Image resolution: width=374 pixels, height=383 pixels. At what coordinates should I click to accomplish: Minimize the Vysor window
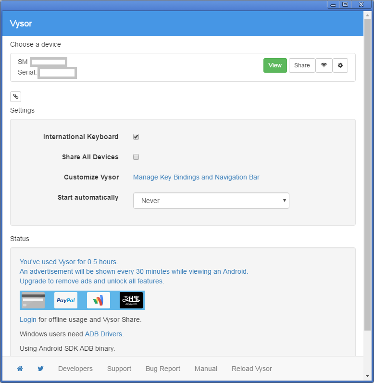[x=333, y=5]
